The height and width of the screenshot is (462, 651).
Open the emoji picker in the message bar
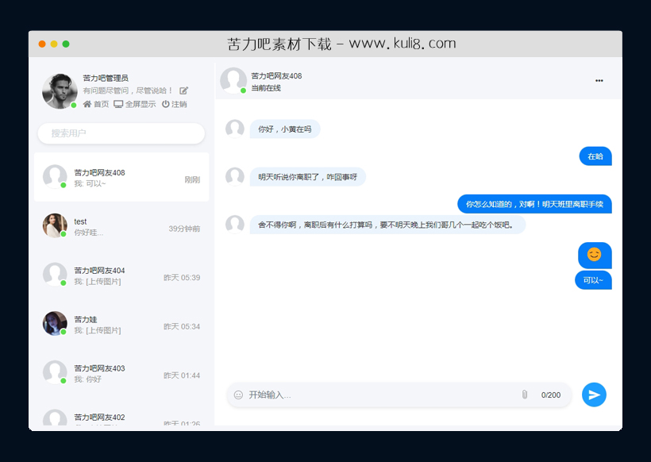[x=237, y=395]
